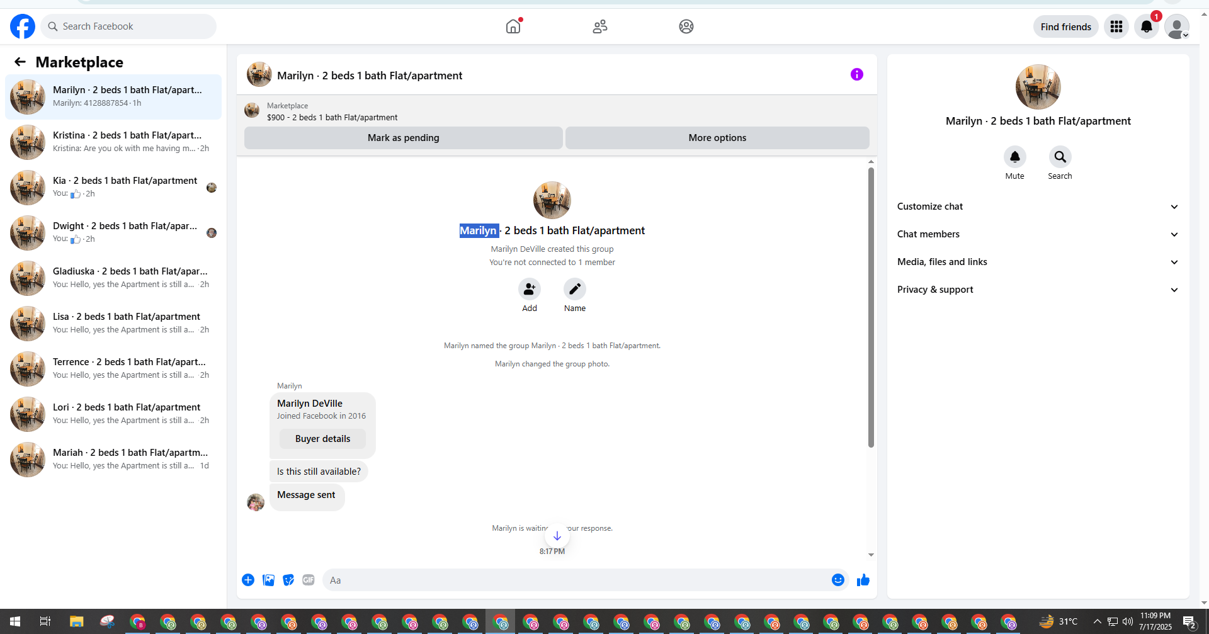
Task: Focus the Search Facebook field
Action: (128, 26)
